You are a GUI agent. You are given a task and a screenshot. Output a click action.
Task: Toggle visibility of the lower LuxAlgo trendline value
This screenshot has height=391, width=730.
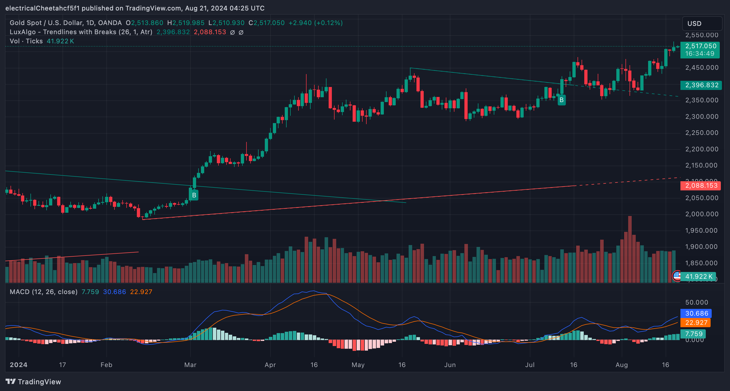(211, 32)
